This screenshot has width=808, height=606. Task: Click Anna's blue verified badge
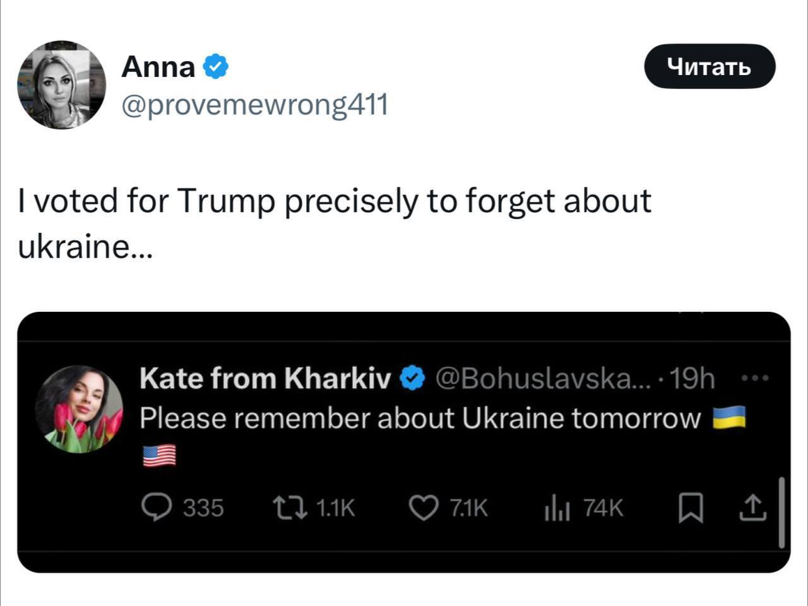(215, 66)
